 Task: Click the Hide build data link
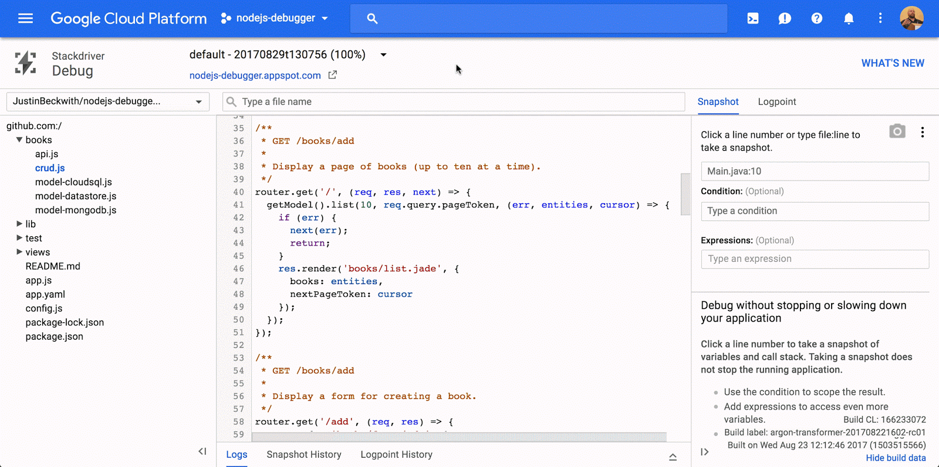pyautogui.click(x=896, y=458)
